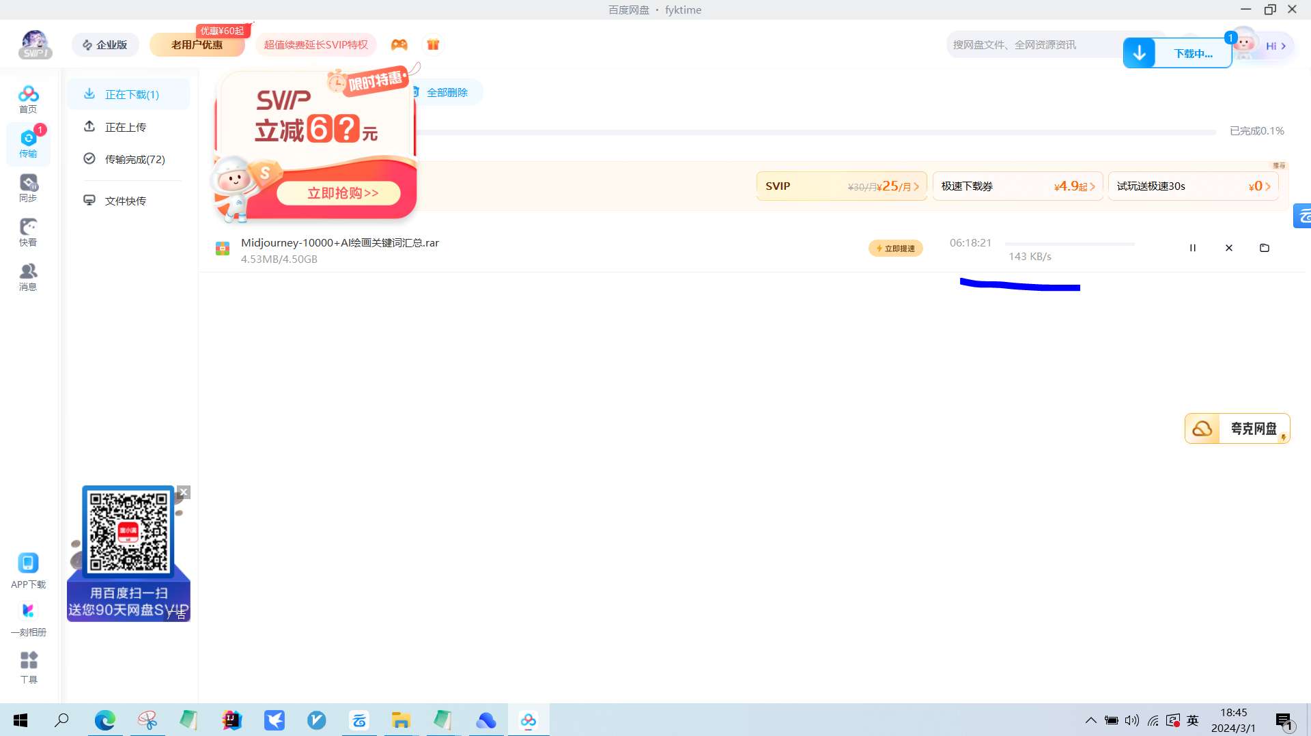Click the Midjourney-10000+AI绘画关键词汇总.rar filename
This screenshot has height=736, width=1311.
pyautogui.click(x=340, y=242)
